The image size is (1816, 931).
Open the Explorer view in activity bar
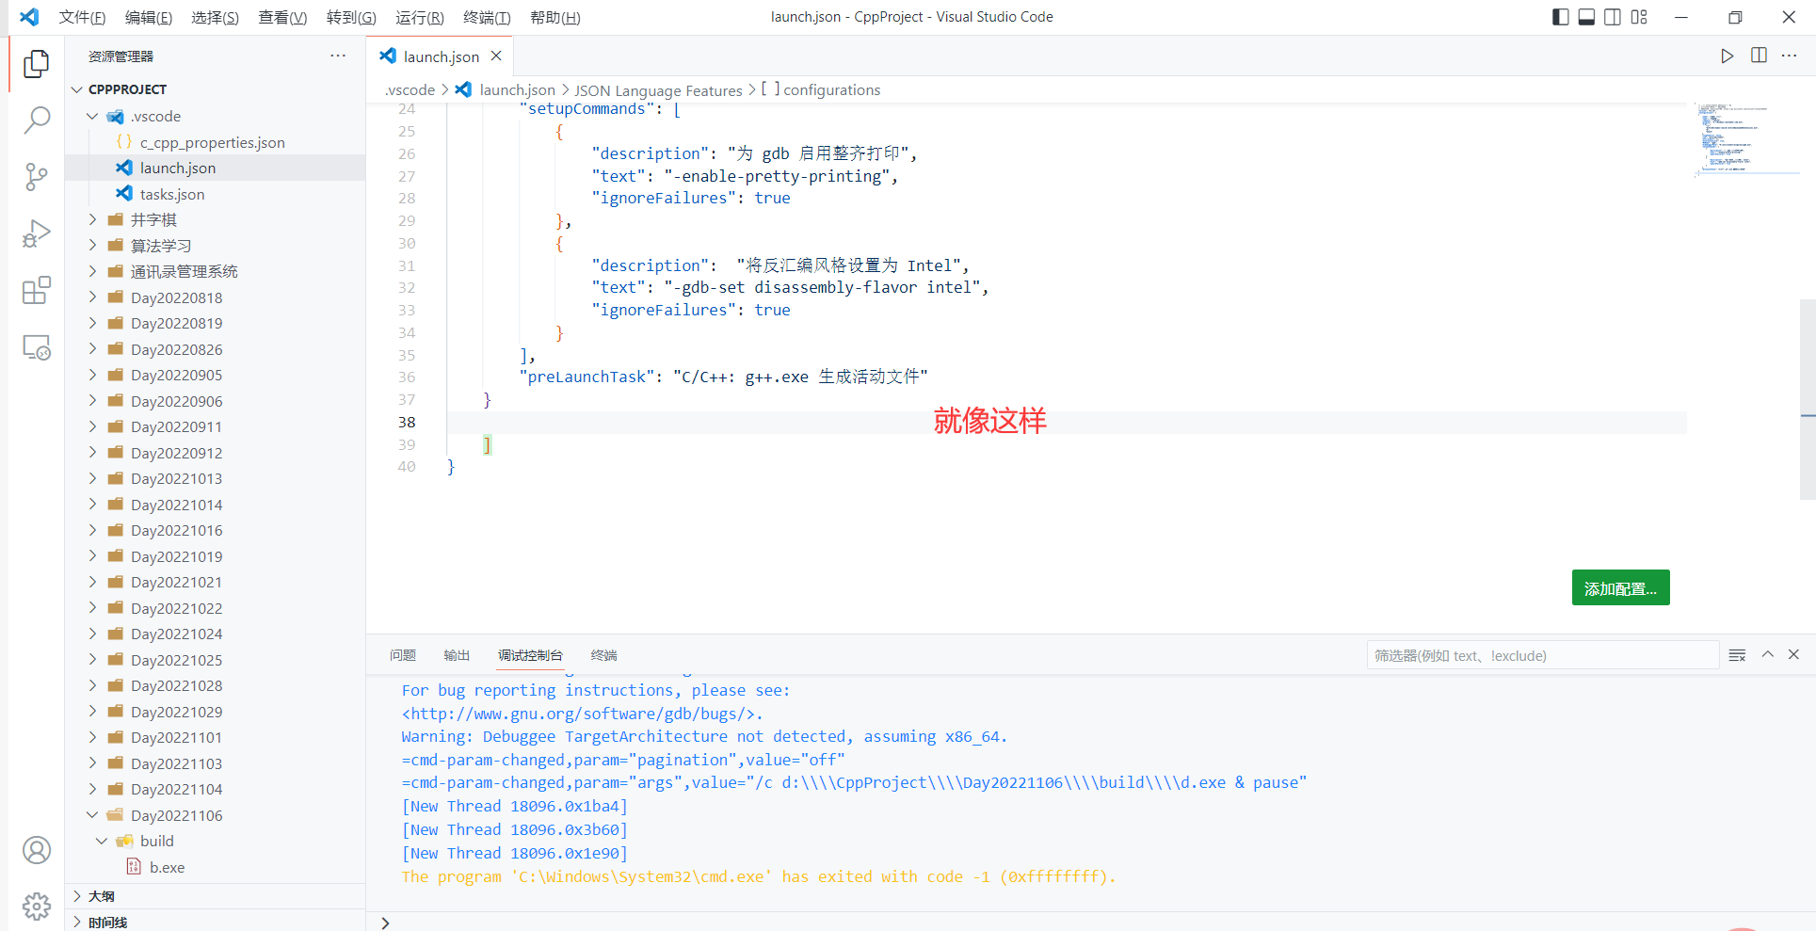pos(36,63)
